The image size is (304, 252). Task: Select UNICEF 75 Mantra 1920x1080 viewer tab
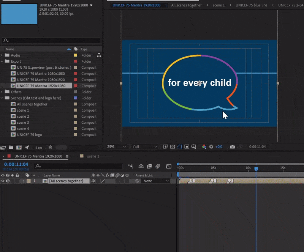click(136, 5)
